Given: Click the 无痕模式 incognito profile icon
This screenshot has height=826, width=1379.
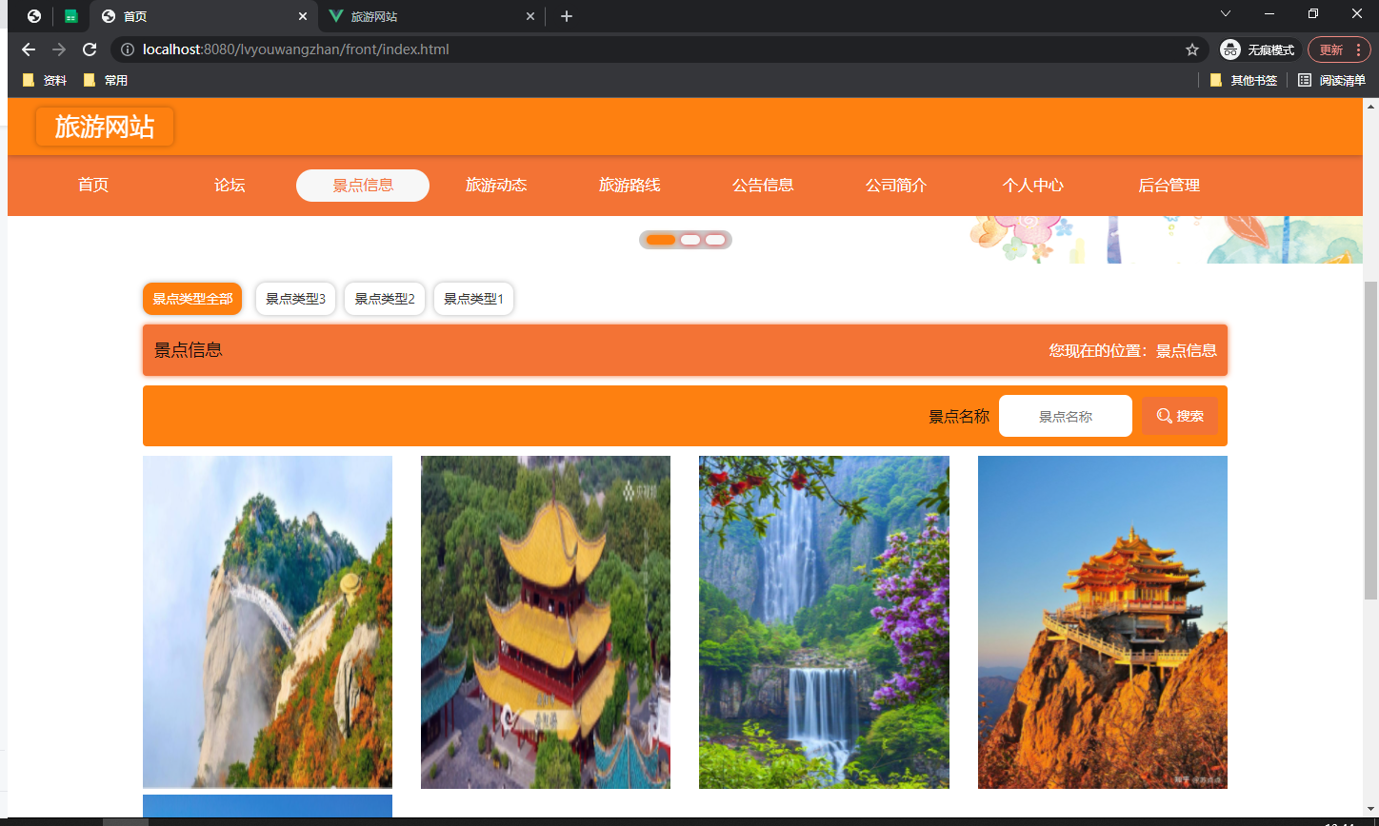Looking at the screenshot, I should (x=1229, y=49).
